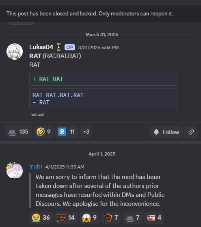201x227 pixels.
Task: Open the Lukas04 username
Action: point(41,47)
